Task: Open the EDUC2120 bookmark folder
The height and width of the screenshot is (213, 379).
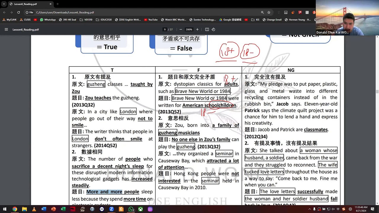Action: 103,20
